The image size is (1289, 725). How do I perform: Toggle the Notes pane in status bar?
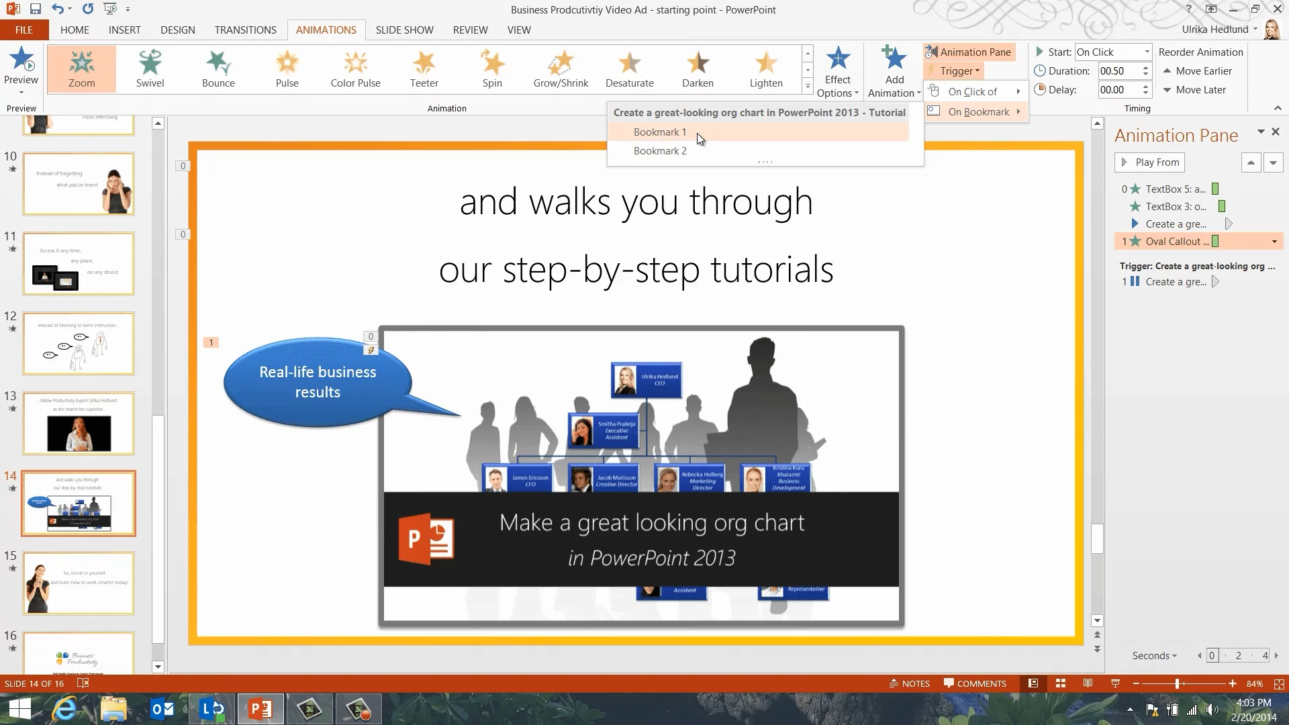point(910,683)
